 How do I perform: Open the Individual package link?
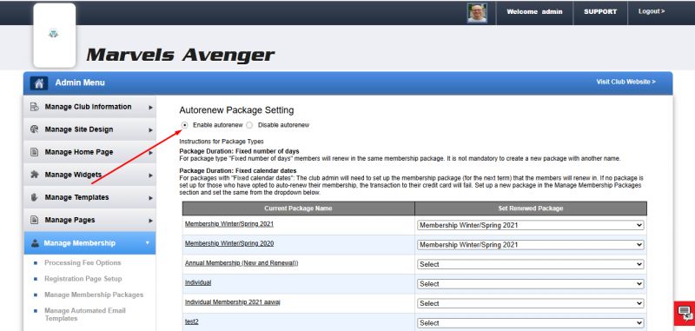(x=198, y=282)
